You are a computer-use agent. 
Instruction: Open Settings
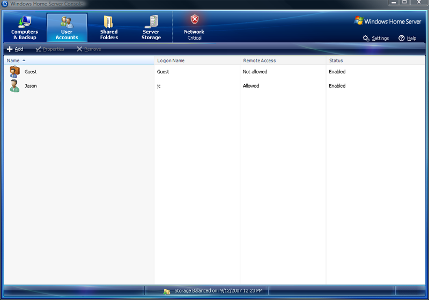376,38
